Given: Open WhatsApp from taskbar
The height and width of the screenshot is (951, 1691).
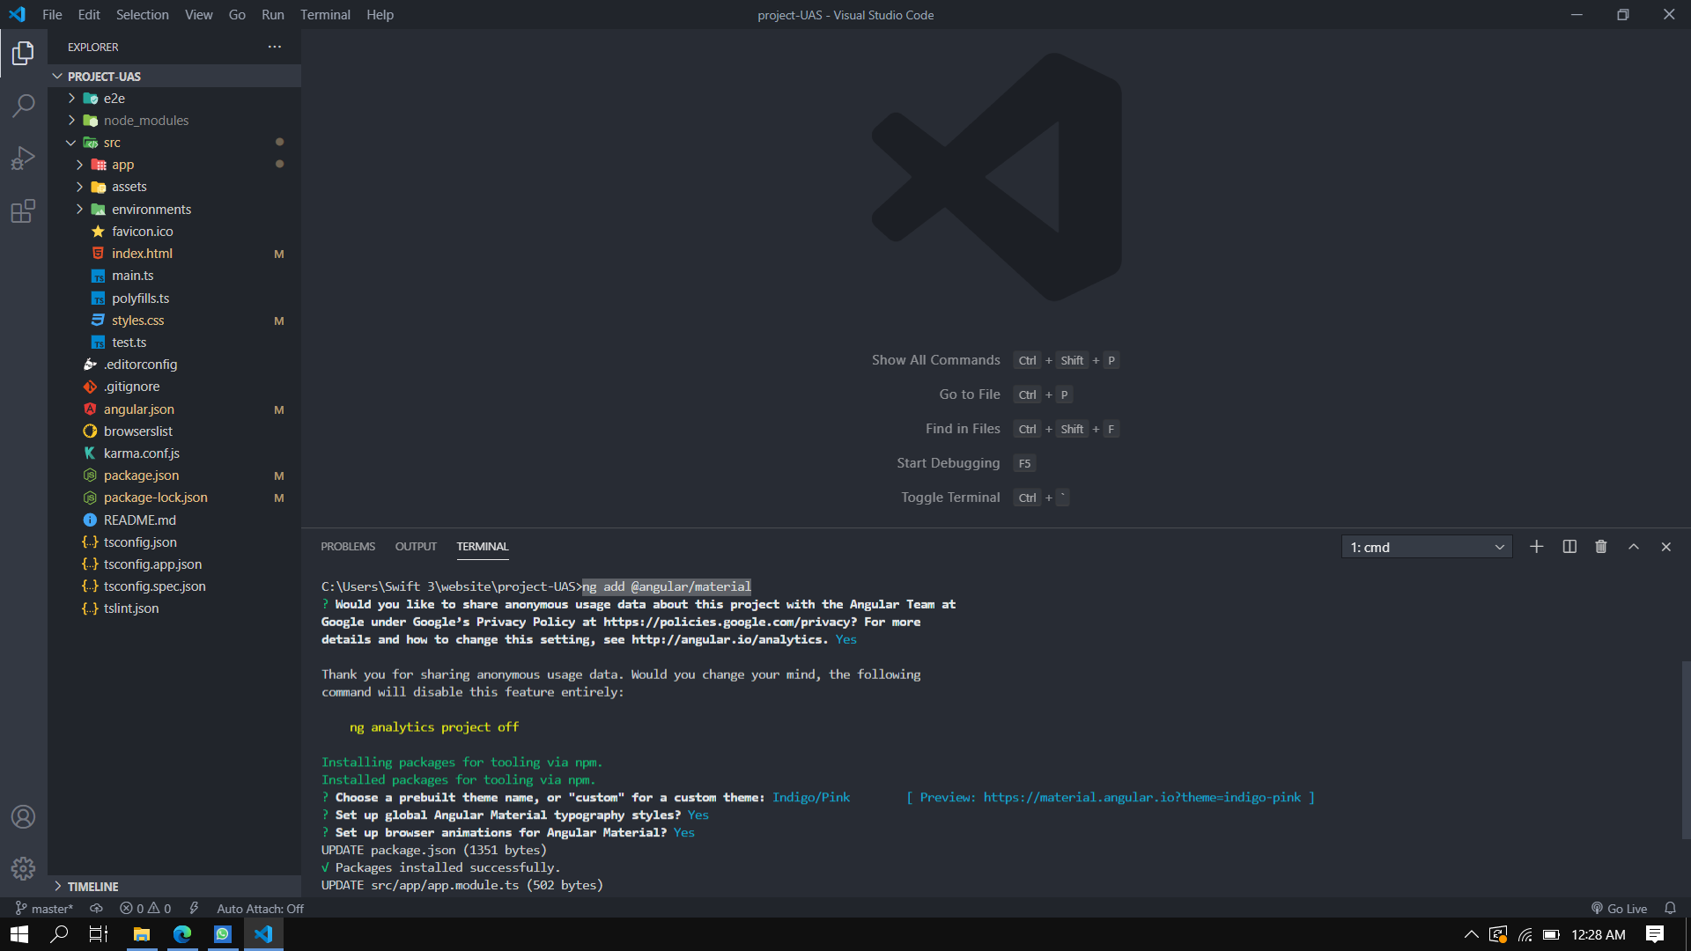Looking at the screenshot, I should 223,934.
